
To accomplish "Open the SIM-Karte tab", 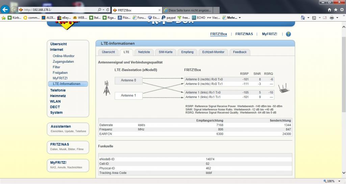I will (x=166, y=52).
